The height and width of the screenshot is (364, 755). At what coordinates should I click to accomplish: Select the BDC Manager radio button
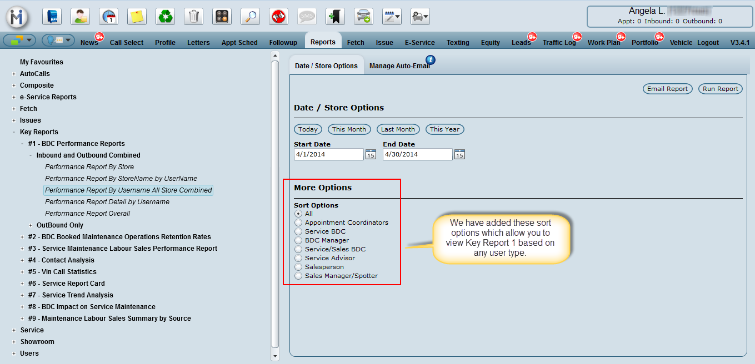click(299, 240)
